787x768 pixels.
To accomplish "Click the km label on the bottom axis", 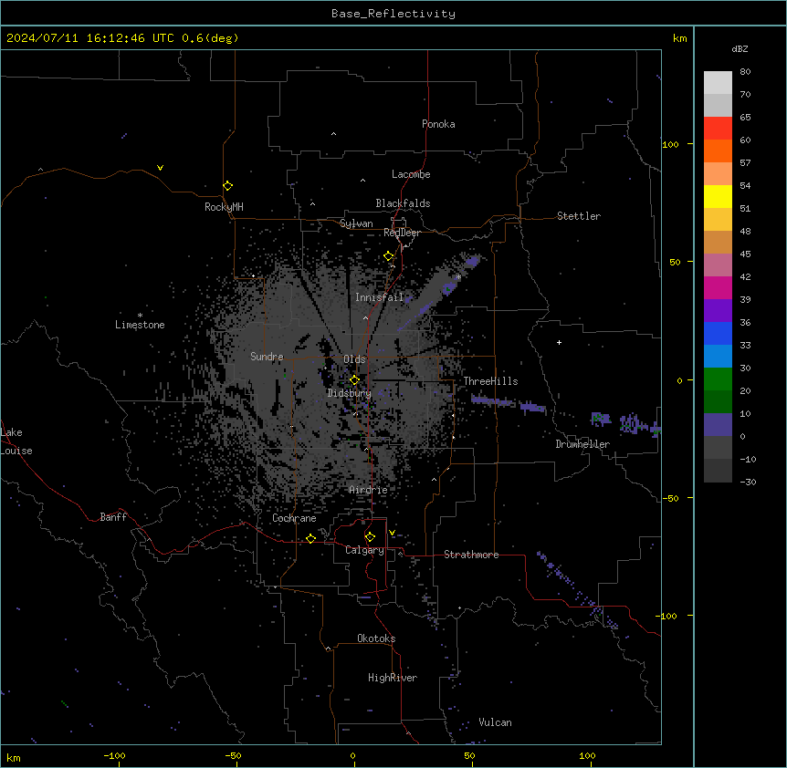I will (x=14, y=757).
